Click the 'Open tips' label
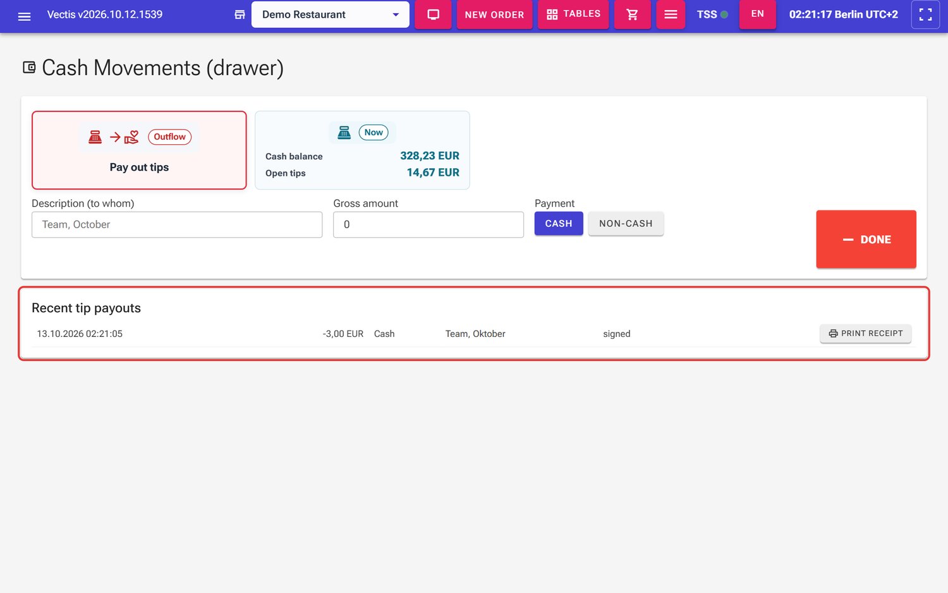This screenshot has width=948, height=593. pyautogui.click(x=286, y=173)
